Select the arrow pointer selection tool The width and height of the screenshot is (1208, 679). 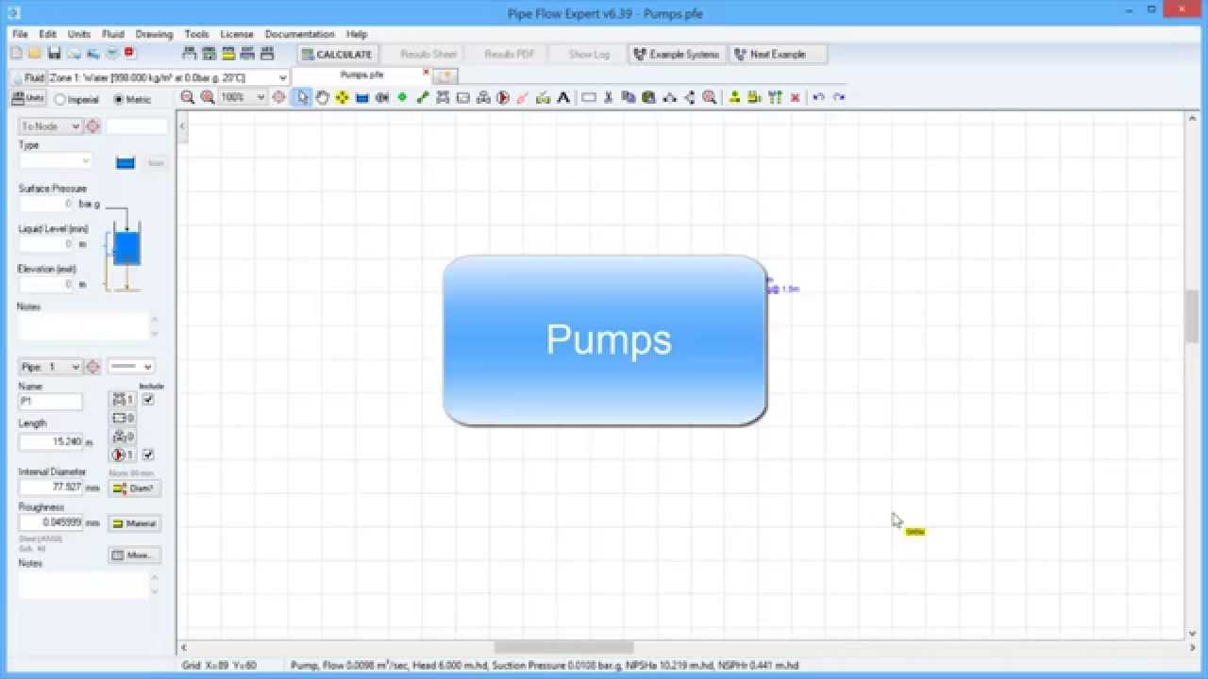(x=302, y=97)
